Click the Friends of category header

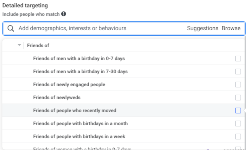pyautogui.click(x=38, y=45)
